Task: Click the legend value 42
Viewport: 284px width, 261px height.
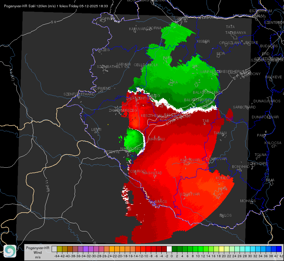Action: (x=281, y=256)
